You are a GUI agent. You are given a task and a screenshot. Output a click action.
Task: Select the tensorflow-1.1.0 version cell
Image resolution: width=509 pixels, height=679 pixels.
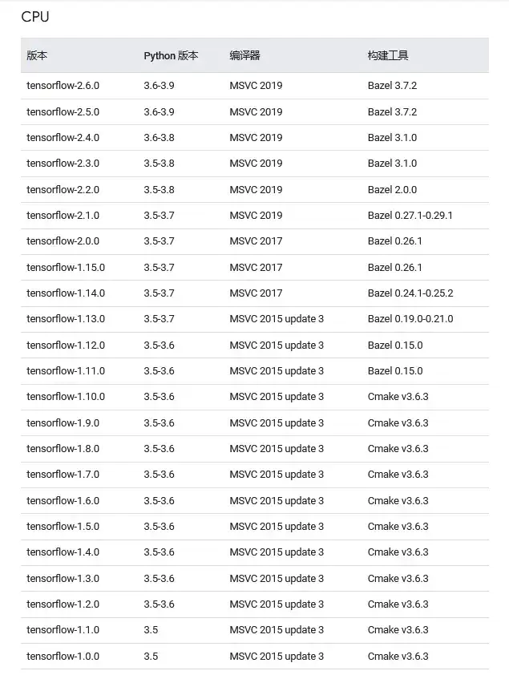point(63,630)
